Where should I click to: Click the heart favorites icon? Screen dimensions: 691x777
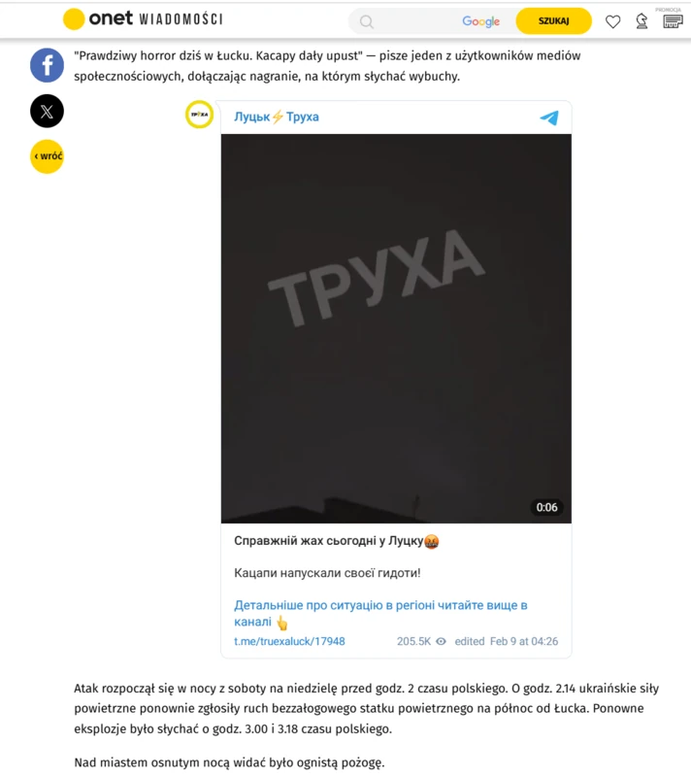(x=612, y=21)
